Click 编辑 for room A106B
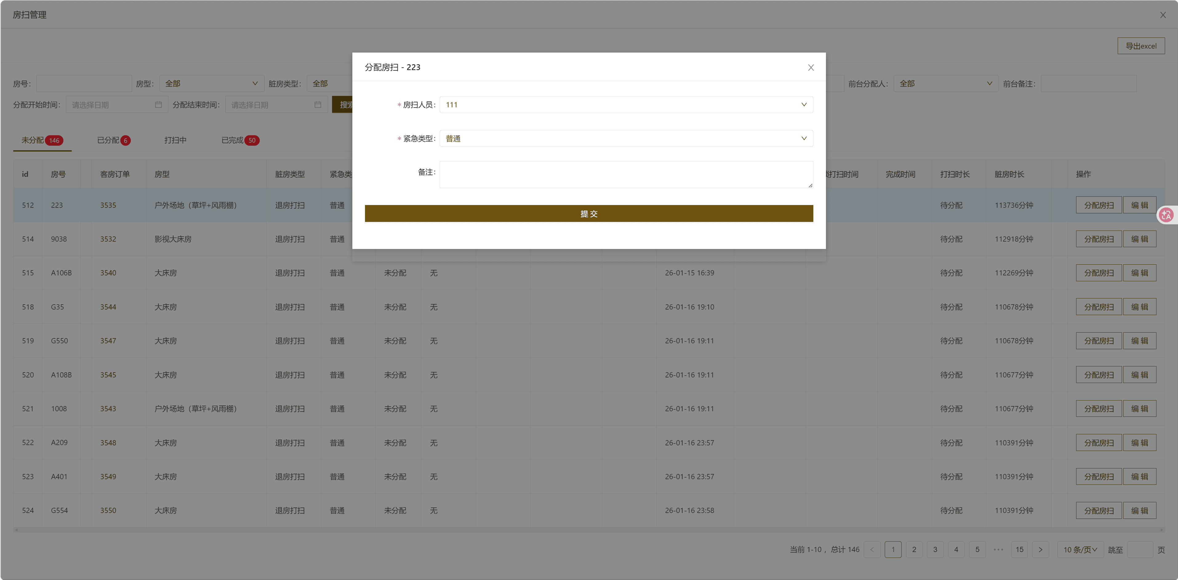This screenshot has height=580, width=1178. click(x=1139, y=273)
